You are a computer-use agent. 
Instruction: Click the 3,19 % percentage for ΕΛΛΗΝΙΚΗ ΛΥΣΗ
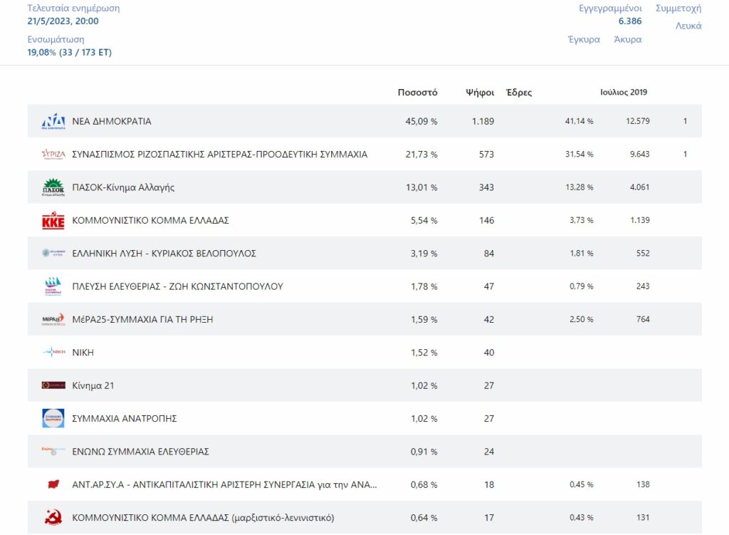pos(424,254)
